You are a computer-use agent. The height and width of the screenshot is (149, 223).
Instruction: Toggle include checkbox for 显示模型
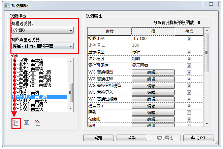(x=189, y=52)
